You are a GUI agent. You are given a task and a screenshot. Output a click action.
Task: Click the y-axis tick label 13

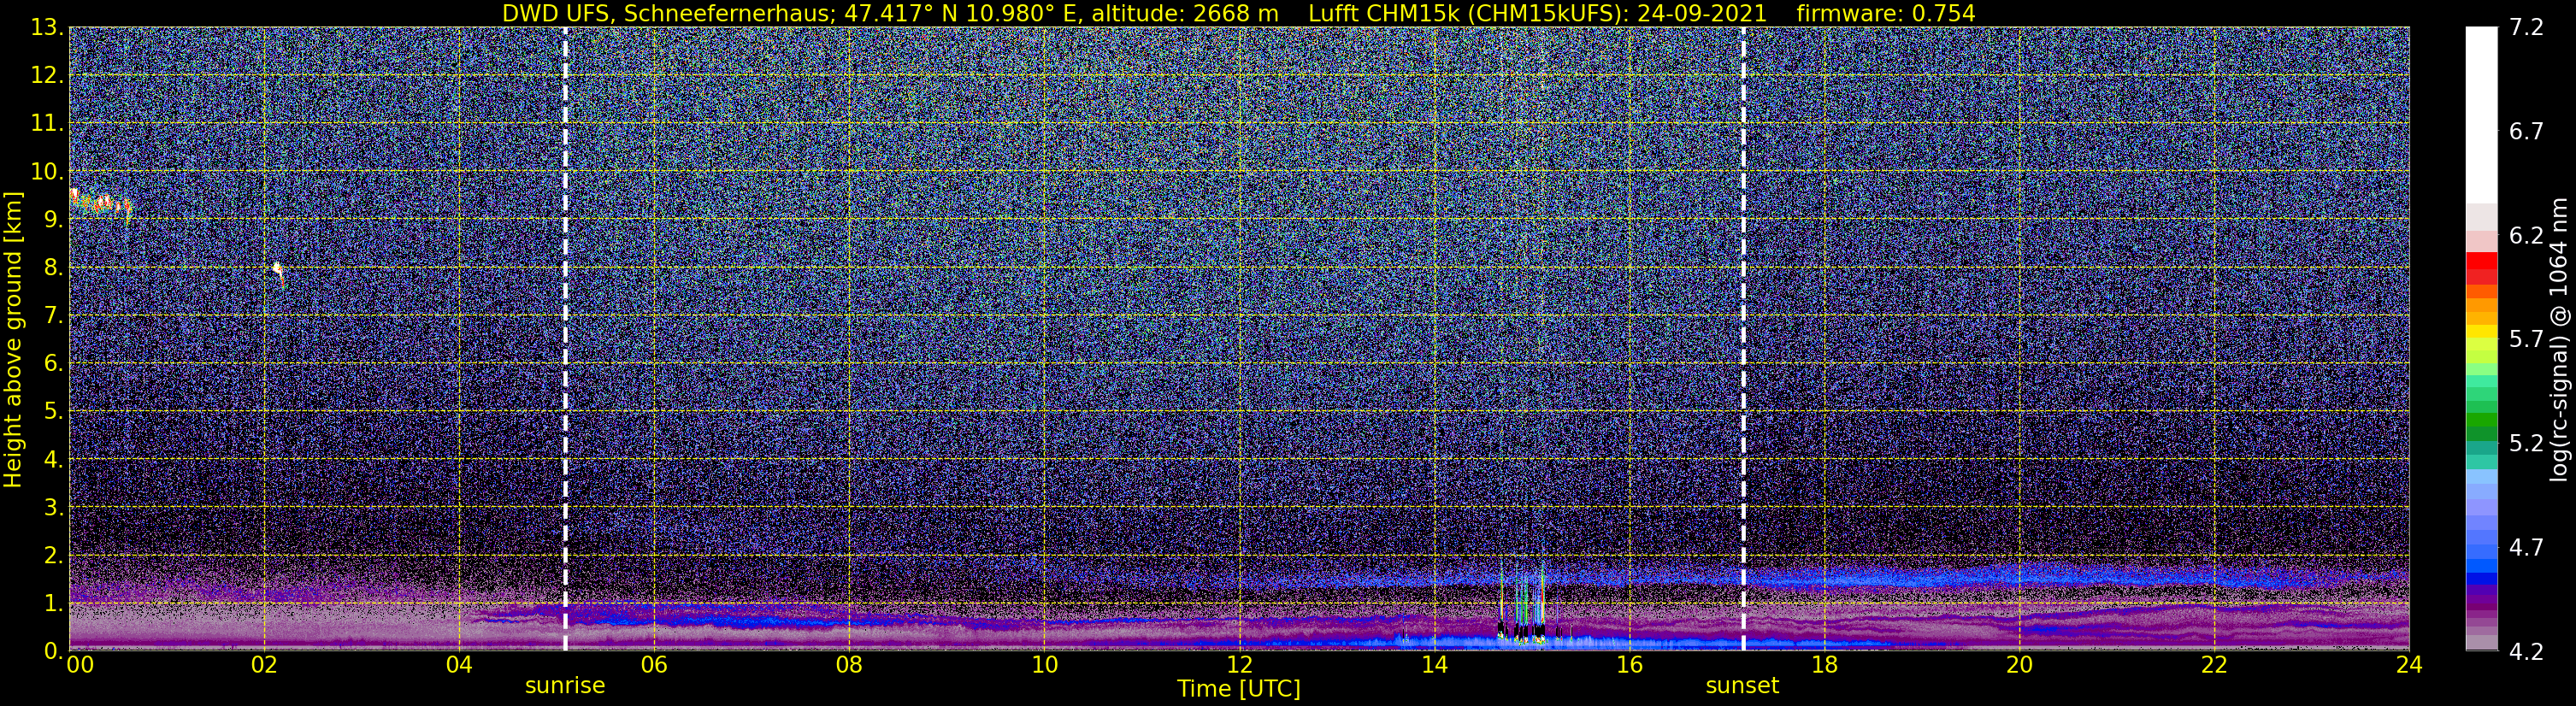pyautogui.click(x=46, y=27)
